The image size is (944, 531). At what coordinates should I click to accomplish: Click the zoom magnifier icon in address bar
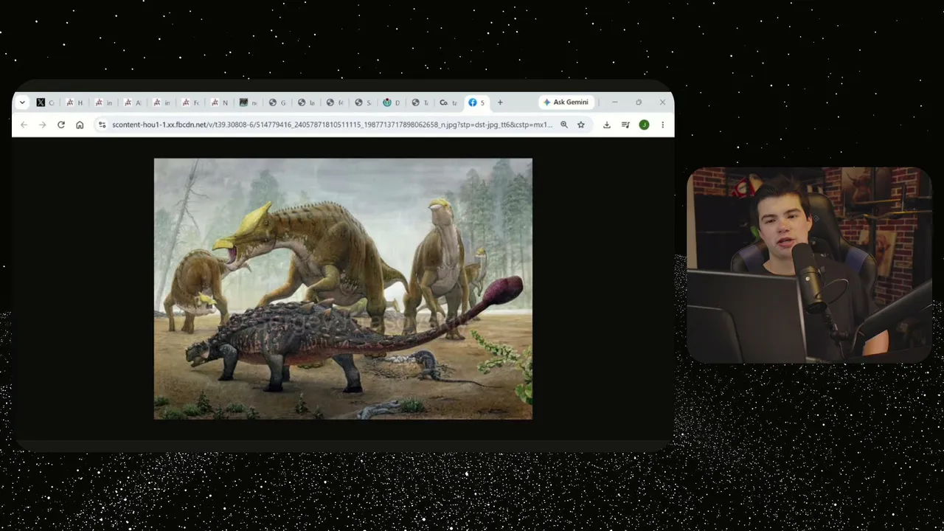564,125
